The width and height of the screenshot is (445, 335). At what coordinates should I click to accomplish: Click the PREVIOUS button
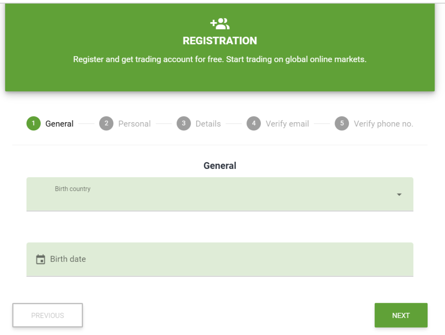click(x=48, y=315)
